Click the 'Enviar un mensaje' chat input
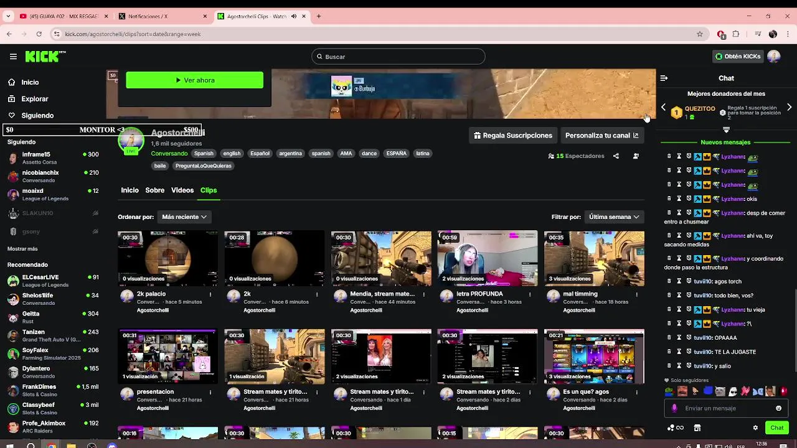This screenshot has height=448, width=797. pyautogui.click(x=726, y=408)
